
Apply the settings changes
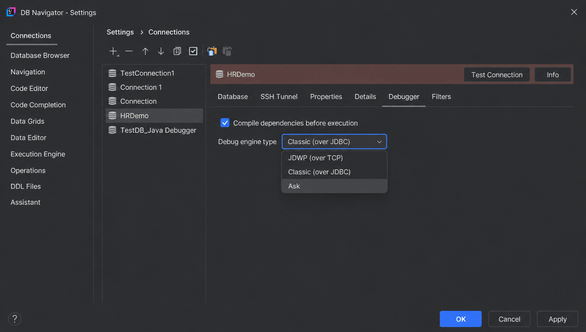pyautogui.click(x=558, y=319)
